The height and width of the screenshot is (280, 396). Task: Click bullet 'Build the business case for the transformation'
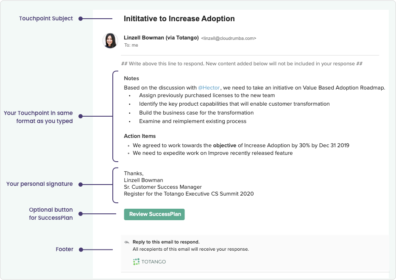pyautogui.click(x=196, y=113)
